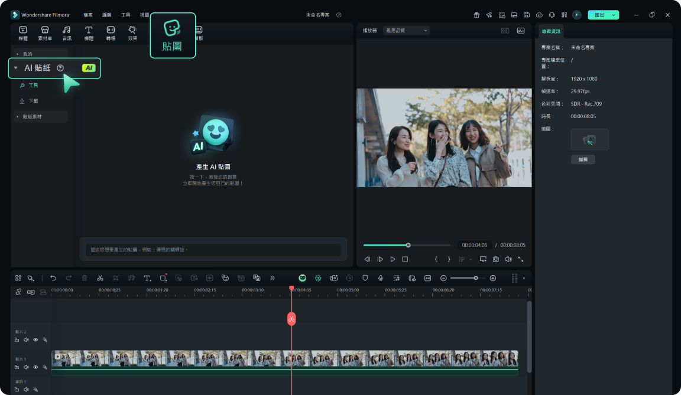Click the red playhead scissors split marker

(291, 319)
